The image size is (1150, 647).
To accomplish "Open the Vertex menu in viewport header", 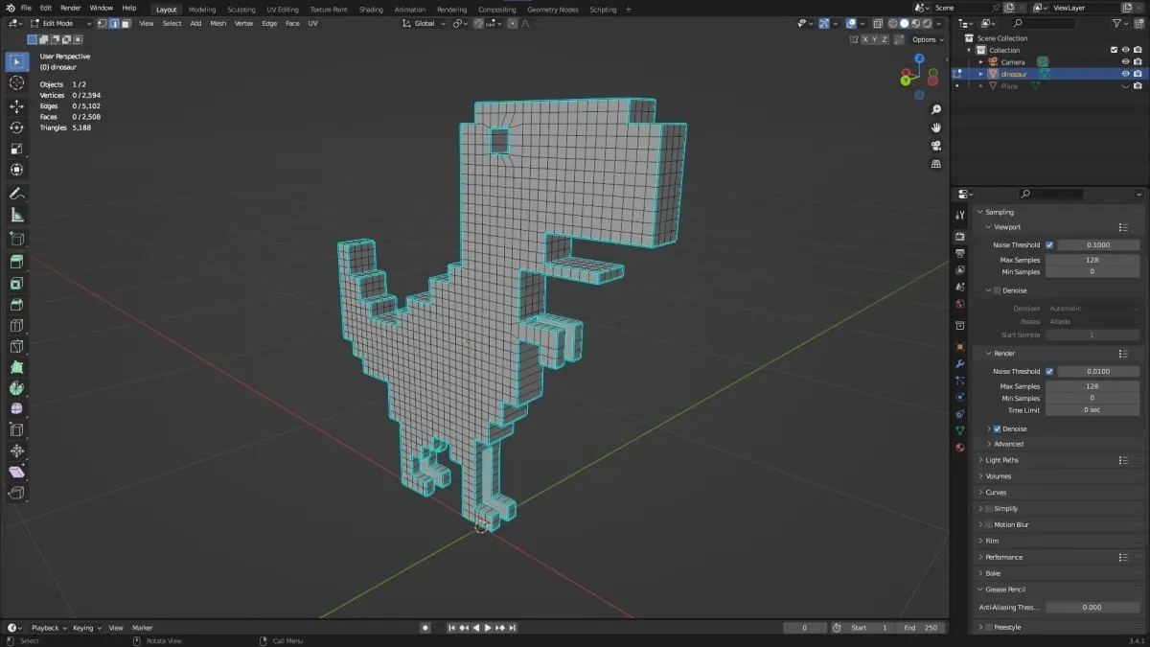I will click(x=244, y=23).
